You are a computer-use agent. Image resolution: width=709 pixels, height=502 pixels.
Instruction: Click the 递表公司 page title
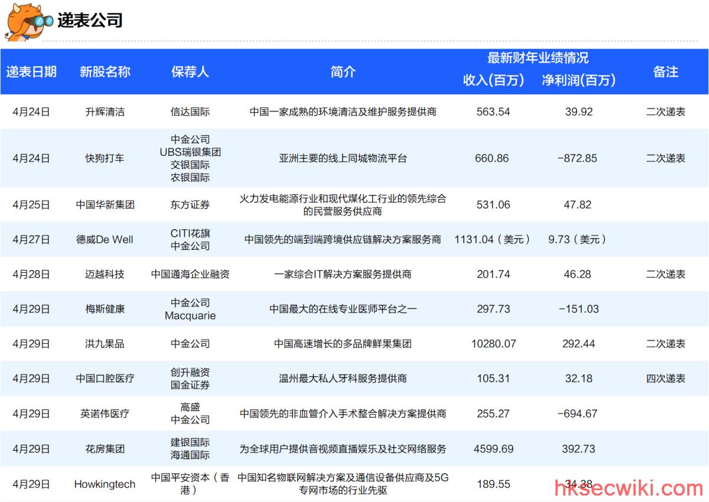[90, 20]
